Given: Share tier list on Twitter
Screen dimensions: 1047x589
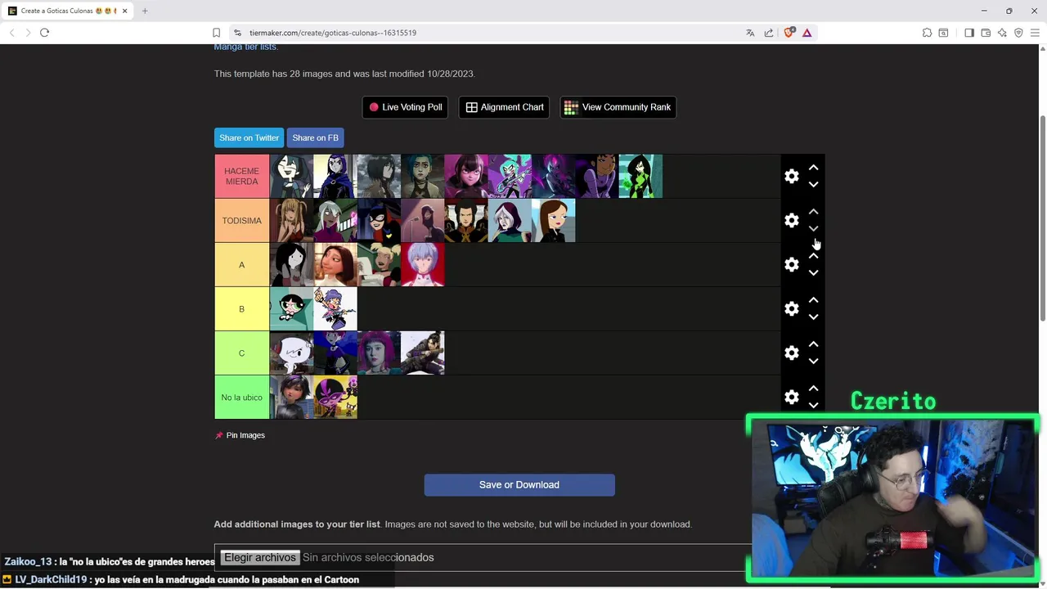Looking at the screenshot, I should coord(249,137).
